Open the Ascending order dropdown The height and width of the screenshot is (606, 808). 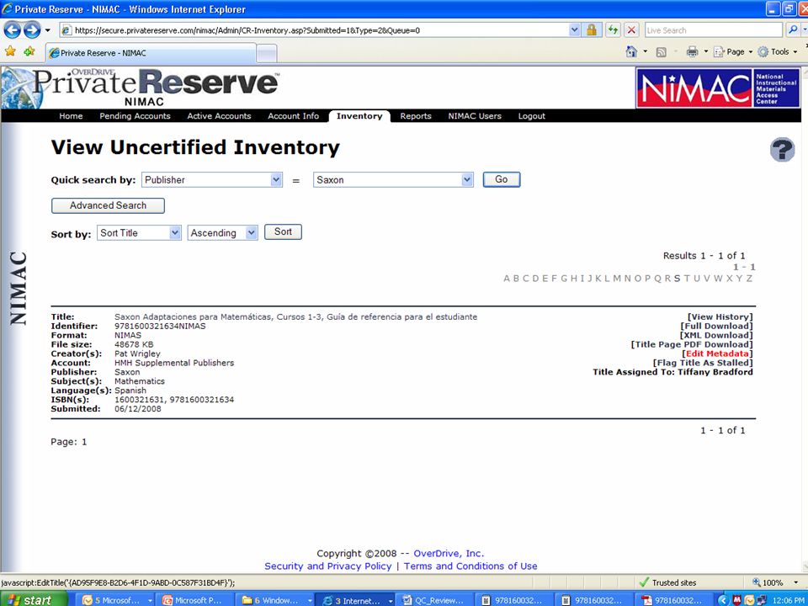click(222, 233)
